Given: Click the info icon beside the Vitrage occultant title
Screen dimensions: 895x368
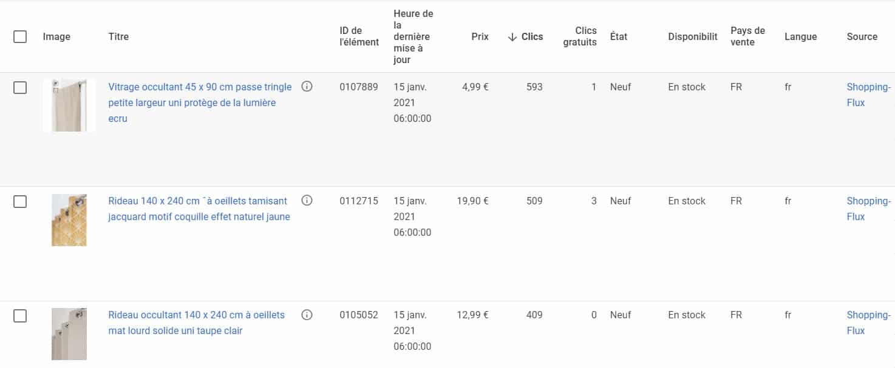Looking at the screenshot, I should coord(307,86).
